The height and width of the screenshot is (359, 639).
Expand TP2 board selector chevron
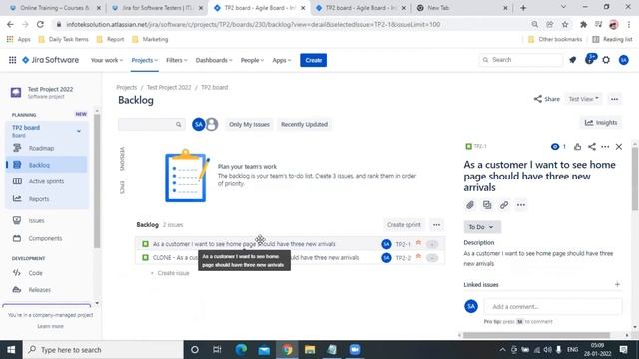point(79,131)
